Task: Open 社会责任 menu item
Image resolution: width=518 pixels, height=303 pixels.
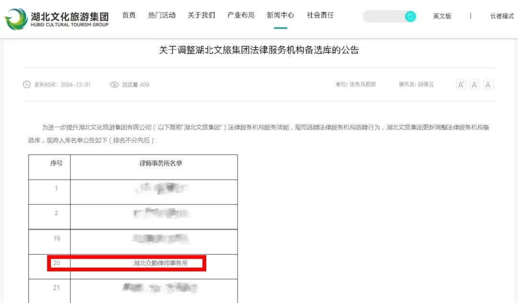Action: (320, 15)
